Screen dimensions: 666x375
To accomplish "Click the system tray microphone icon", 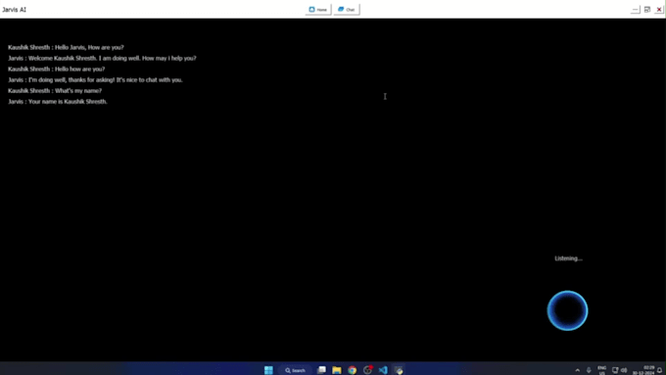I will pyautogui.click(x=589, y=370).
